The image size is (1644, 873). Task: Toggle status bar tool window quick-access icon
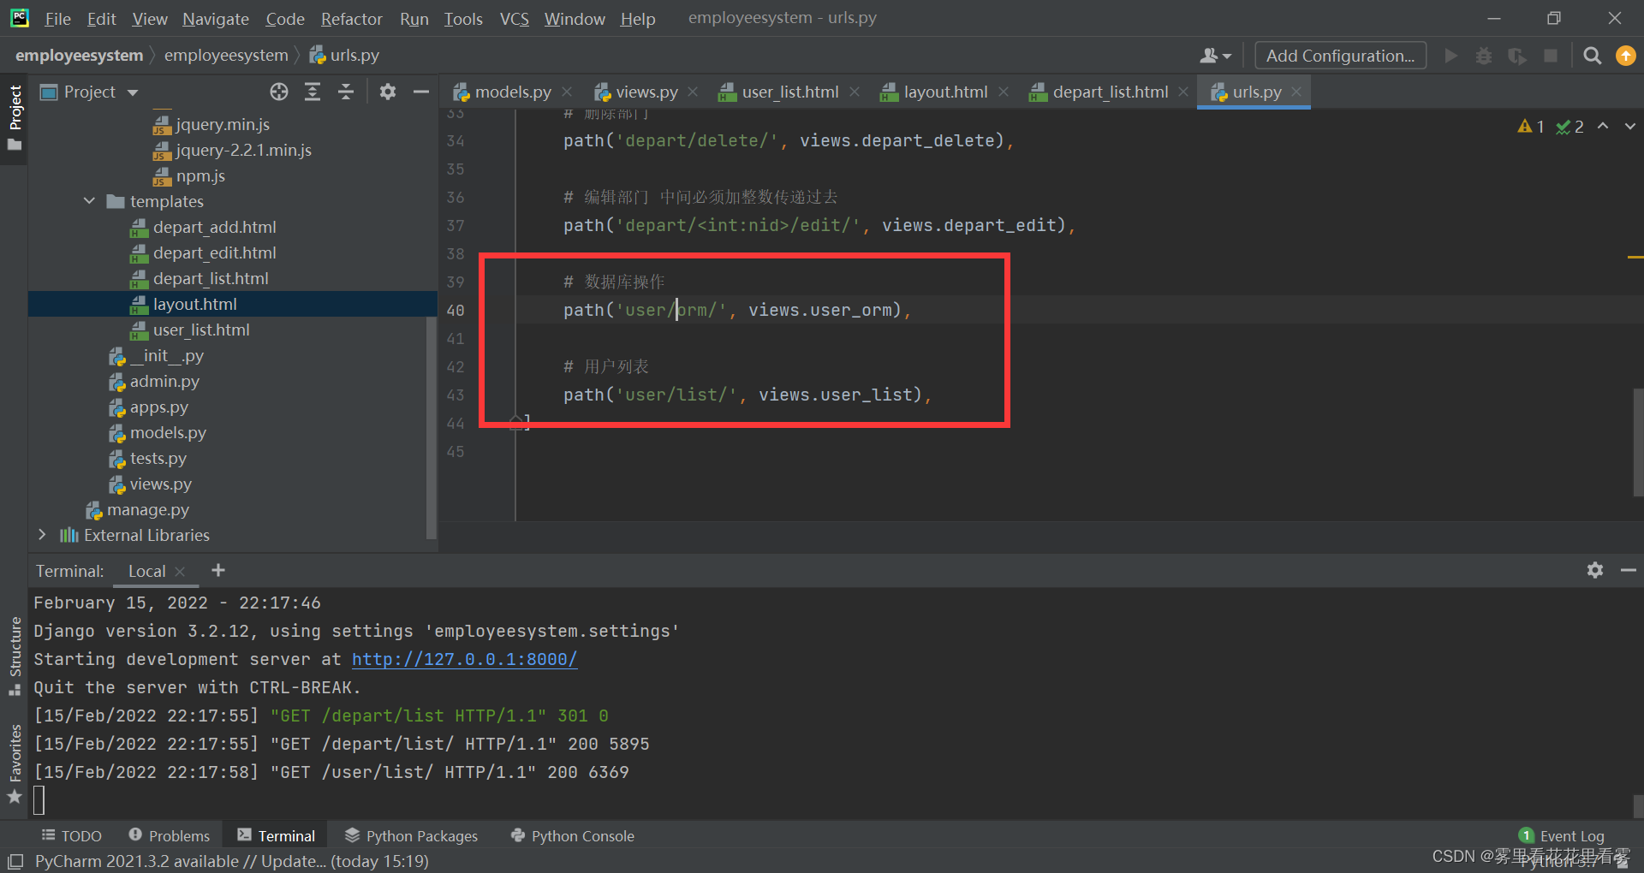pyautogui.click(x=15, y=861)
